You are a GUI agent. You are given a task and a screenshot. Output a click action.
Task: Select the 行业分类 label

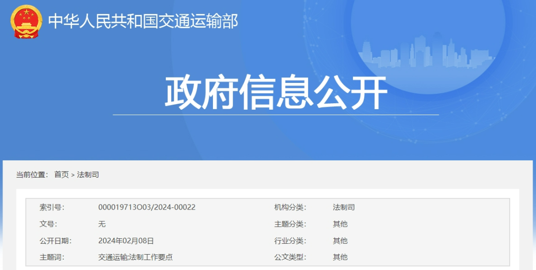point(290,241)
